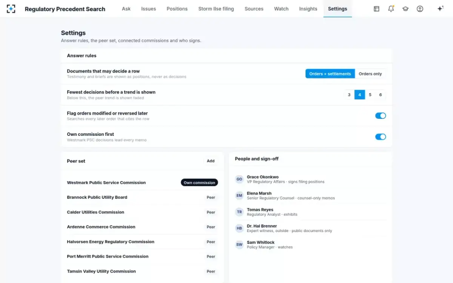The height and width of the screenshot is (283, 453).
Task: Select Port Merritt Public Service Commission name
Action: click(108, 256)
